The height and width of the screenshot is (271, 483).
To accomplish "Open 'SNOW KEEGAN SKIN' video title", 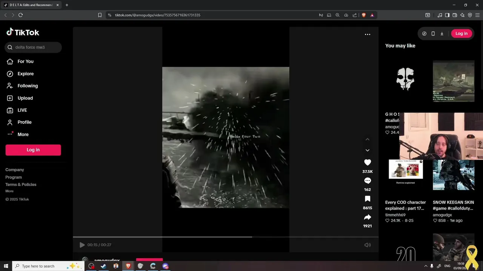I will 453,205.
